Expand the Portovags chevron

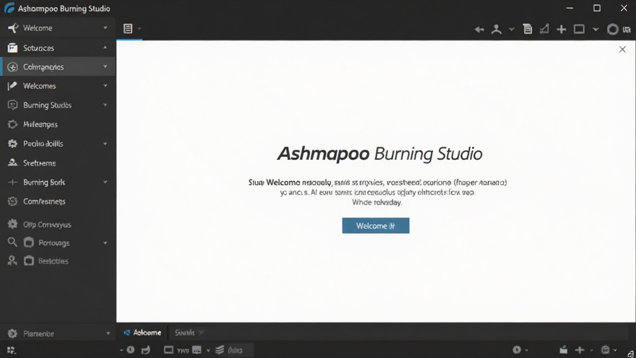tap(105, 243)
